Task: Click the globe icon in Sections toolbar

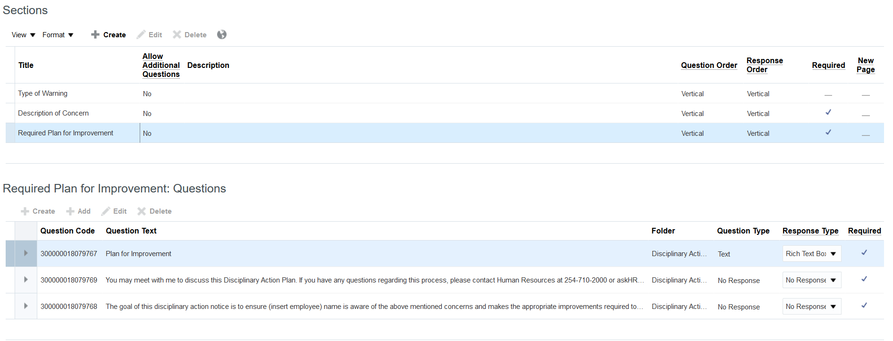Action: (222, 34)
